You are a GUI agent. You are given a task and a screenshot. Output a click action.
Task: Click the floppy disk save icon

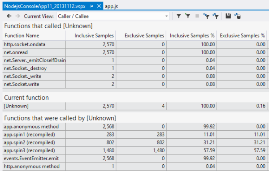228,16
